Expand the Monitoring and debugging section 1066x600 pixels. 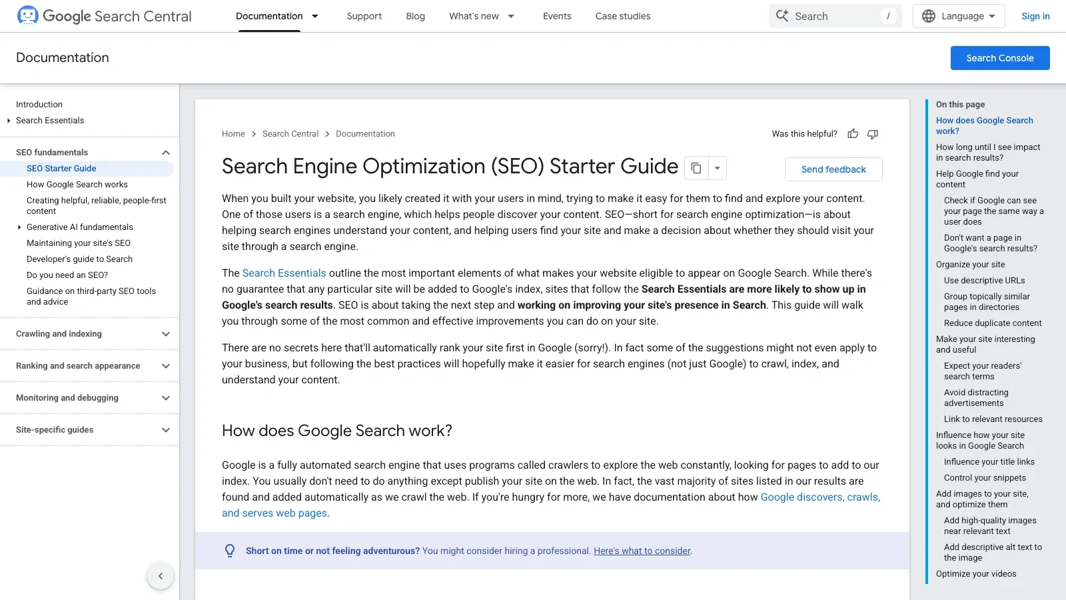pyautogui.click(x=166, y=398)
